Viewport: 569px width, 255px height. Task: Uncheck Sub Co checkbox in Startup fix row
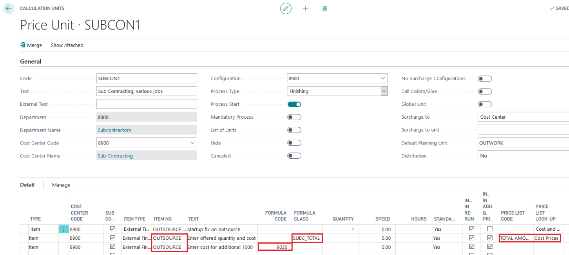click(x=113, y=229)
